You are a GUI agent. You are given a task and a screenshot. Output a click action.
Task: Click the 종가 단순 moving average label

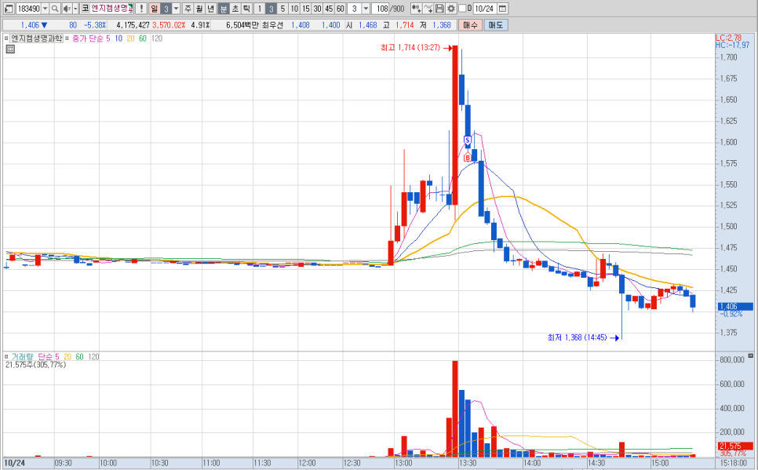pos(88,38)
